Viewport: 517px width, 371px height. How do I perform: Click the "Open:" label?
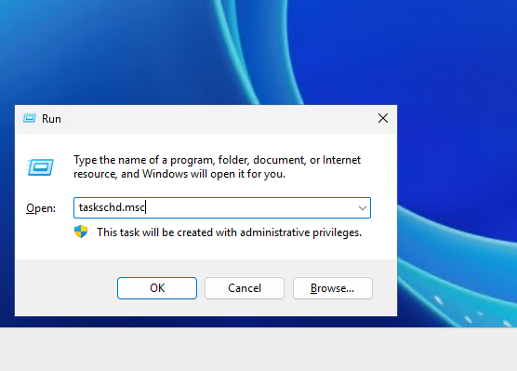coord(41,208)
